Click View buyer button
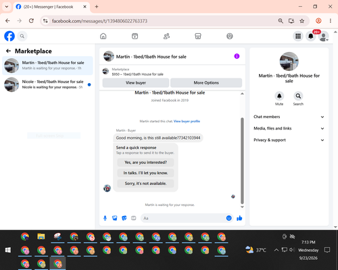 [x=136, y=83]
